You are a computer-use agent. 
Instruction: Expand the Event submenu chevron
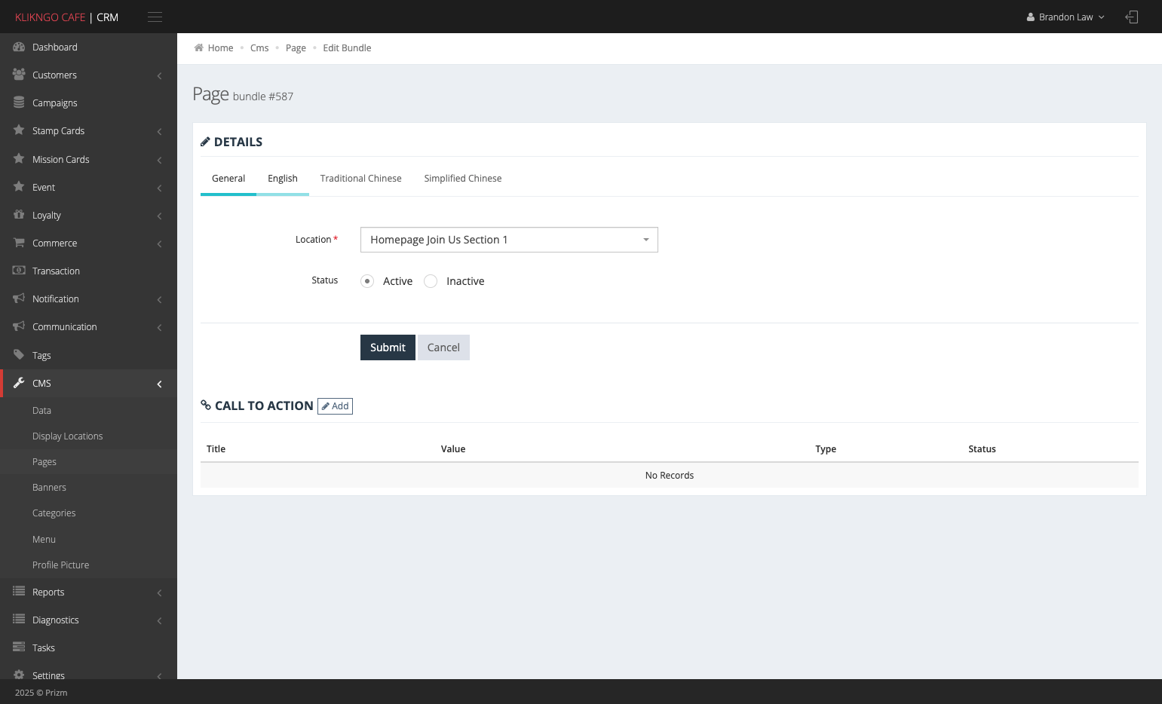[159, 188]
